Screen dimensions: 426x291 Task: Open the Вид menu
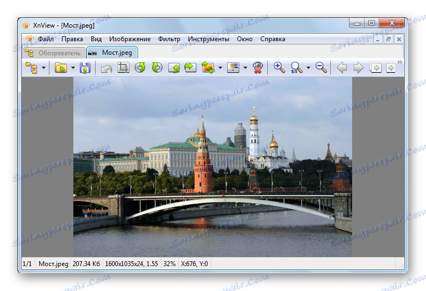pos(96,39)
